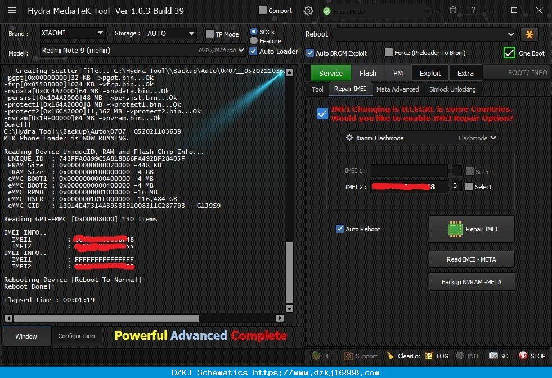Check Select box for IMEI 1
Image resolution: width=552 pixels, height=378 pixels.
(x=470, y=171)
